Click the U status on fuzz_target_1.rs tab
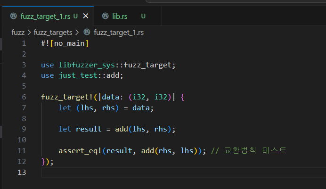Viewport: 326px width, 189px height. pyautogui.click(x=75, y=16)
